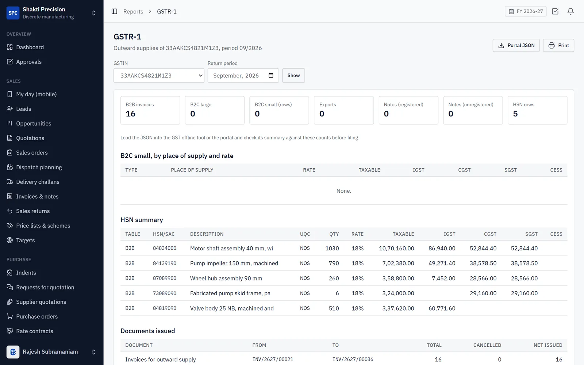This screenshot has height=365, width=584.
Task: Click the HSN/SAC column header
Action: tap(164, 234)
